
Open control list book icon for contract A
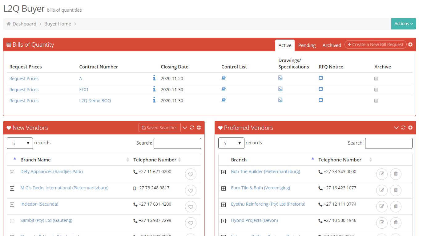[x=224, y=78]
